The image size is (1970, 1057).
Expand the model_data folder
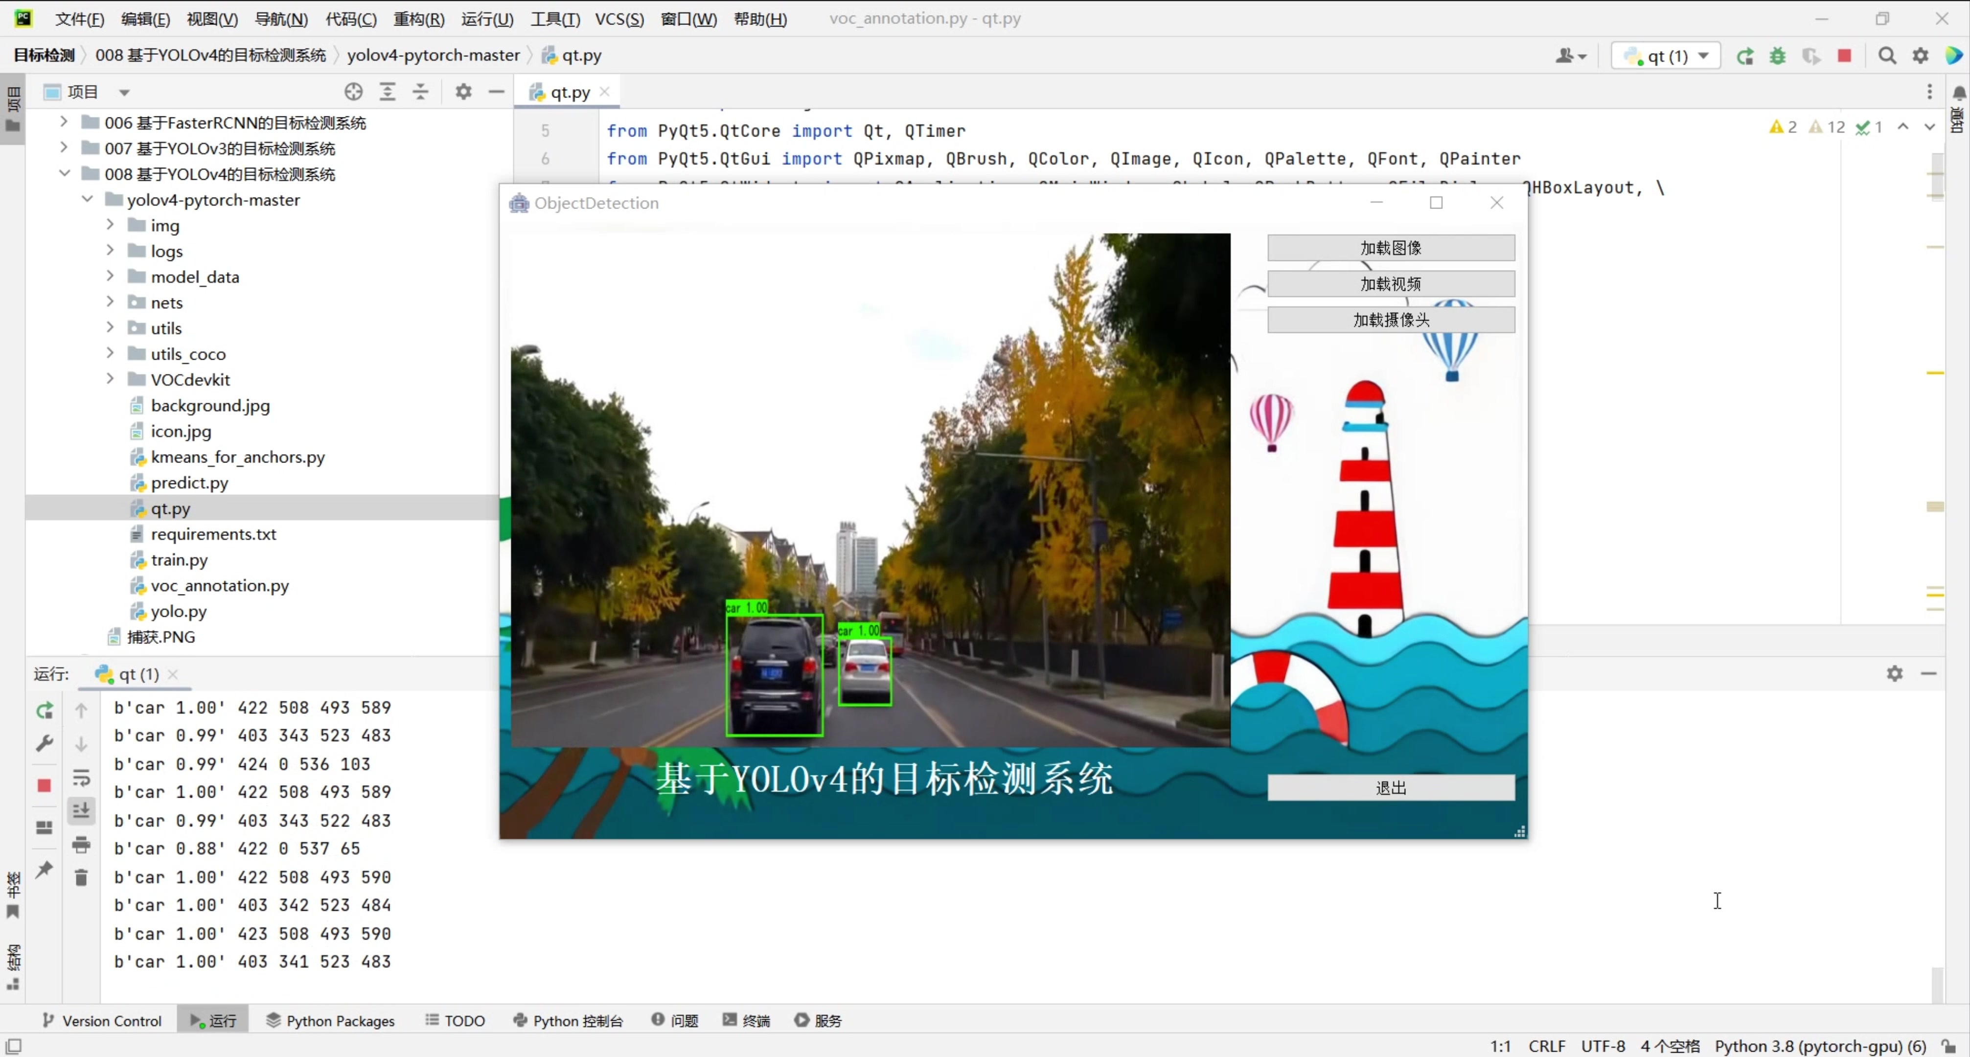pos(110,276)
